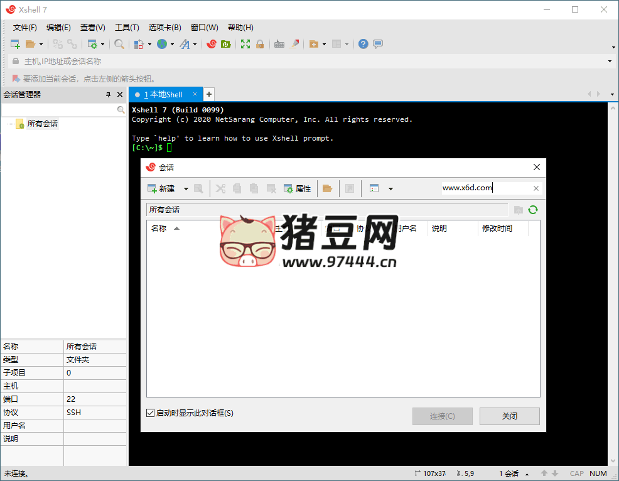Open the on-screen keyboard icon
Image resolution: width=619 pixels, height=481 pixels.
coord(279,44)
